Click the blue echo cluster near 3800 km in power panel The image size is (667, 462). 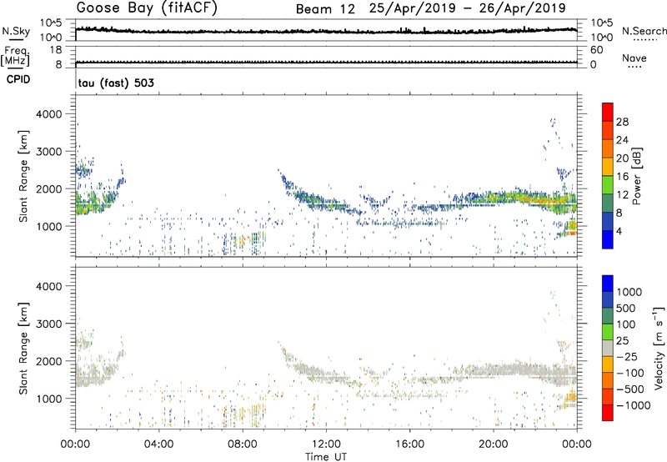coord(552,123)
